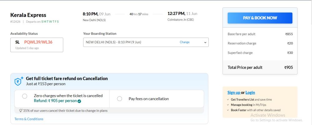Click the Total Price per adult row
Image resolution: width=312 pixels, height=125 pixels.
[x=260, y=67]
